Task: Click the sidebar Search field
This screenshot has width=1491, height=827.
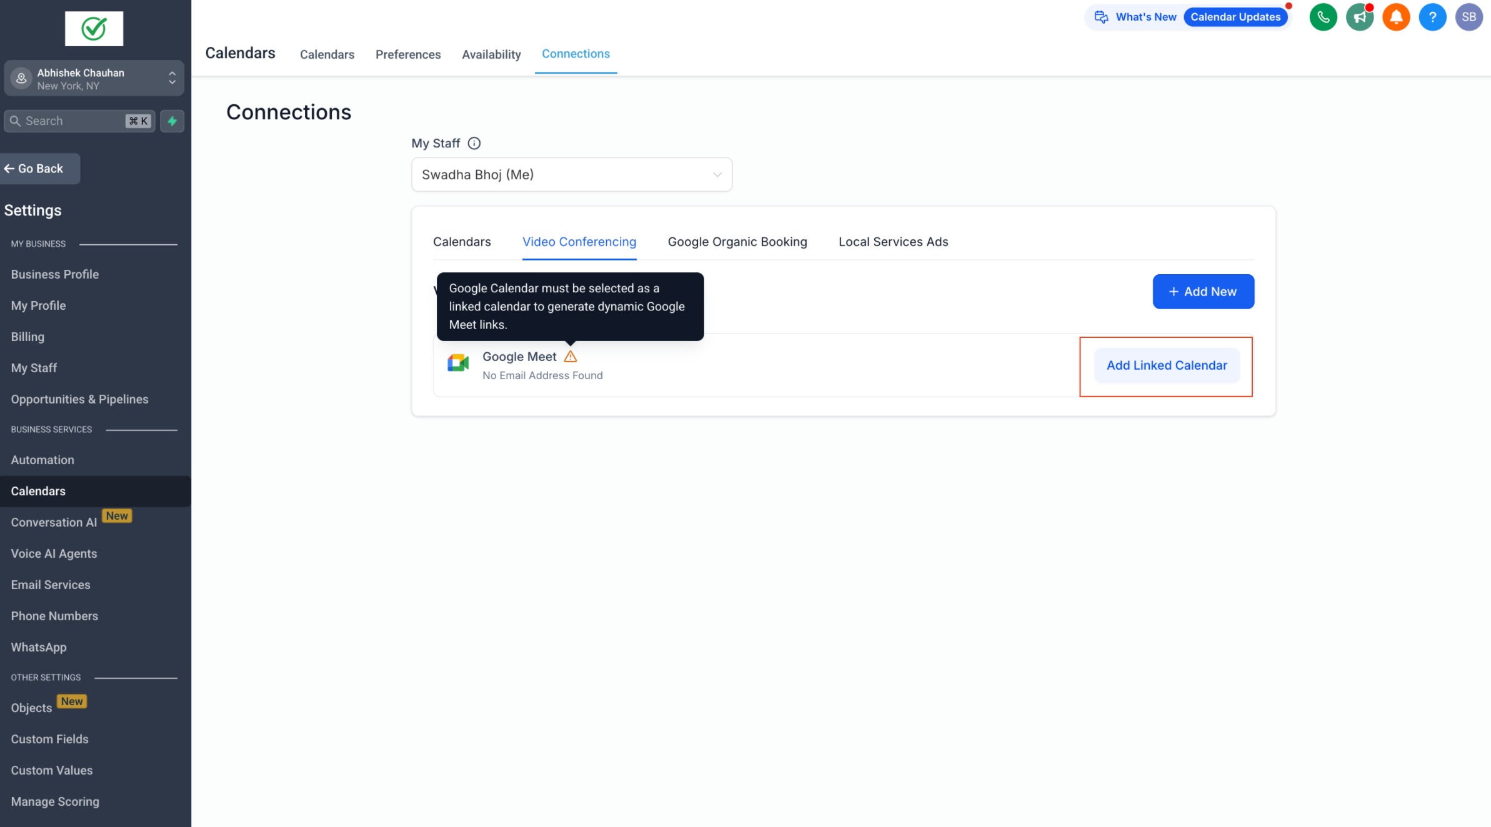Action: [72, 121]
